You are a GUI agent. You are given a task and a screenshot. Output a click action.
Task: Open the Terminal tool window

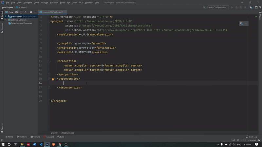coord(35,137)
